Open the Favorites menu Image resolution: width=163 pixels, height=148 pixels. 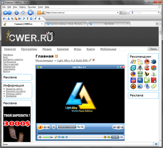coord(32,7)
